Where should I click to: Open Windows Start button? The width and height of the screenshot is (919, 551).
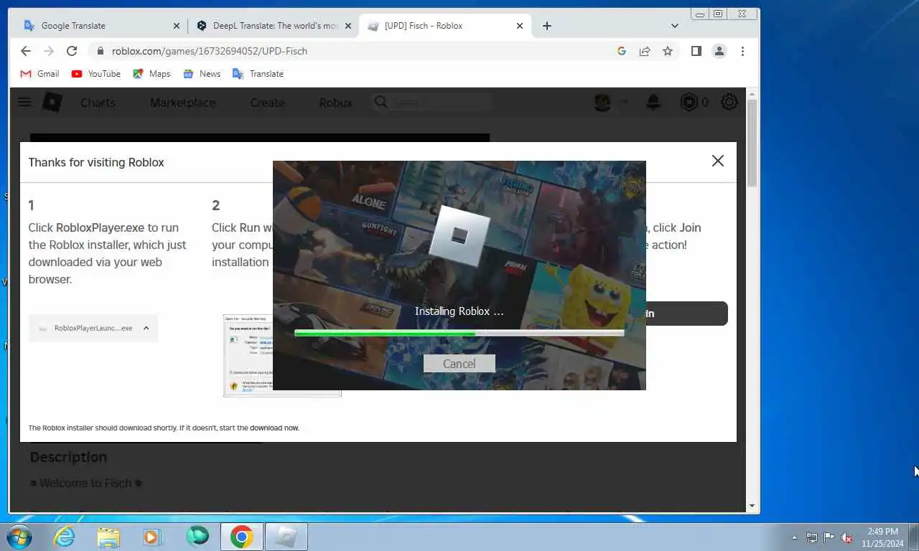click(x=19, y=537)
